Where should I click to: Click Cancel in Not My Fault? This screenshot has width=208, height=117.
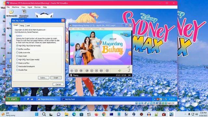point(58,84)
